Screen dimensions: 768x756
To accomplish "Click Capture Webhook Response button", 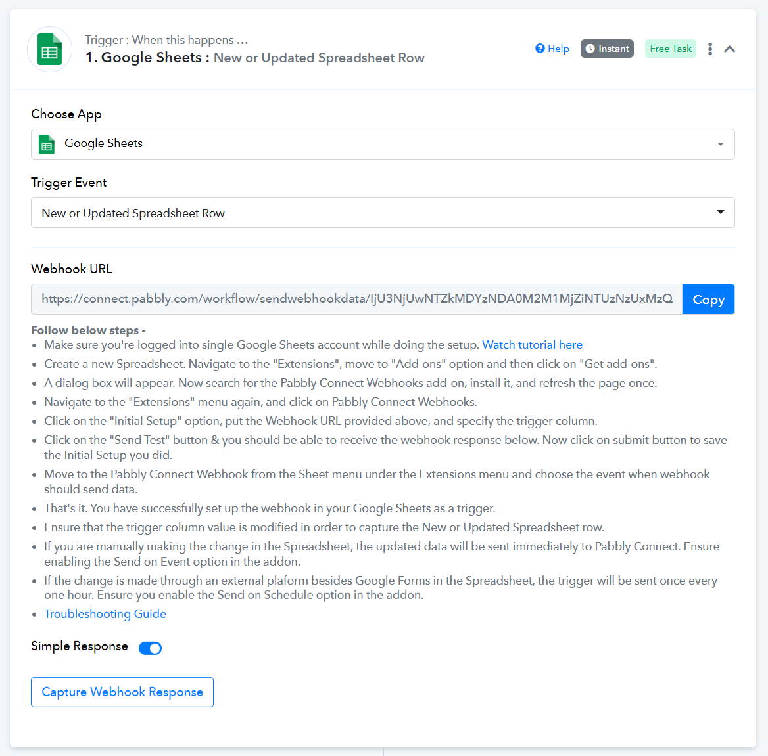I will pos(122,692).
